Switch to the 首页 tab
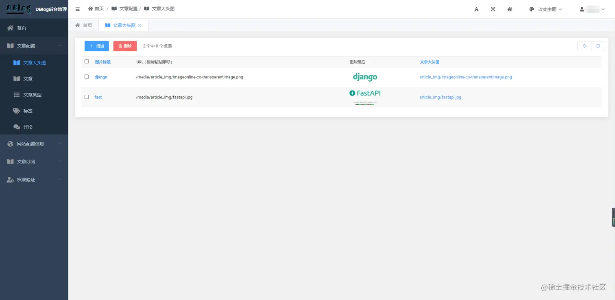 pyautogui.click(x=83, y=25)
